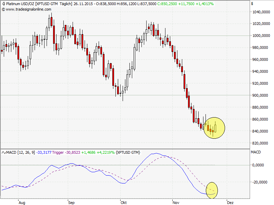Click the dollar sign above the price axis

[252, 4]
